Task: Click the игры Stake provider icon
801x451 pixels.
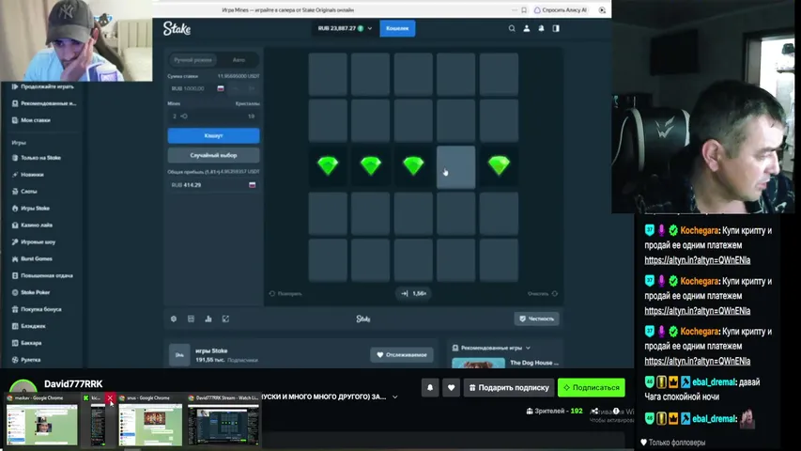Action: tap(179, 355)
